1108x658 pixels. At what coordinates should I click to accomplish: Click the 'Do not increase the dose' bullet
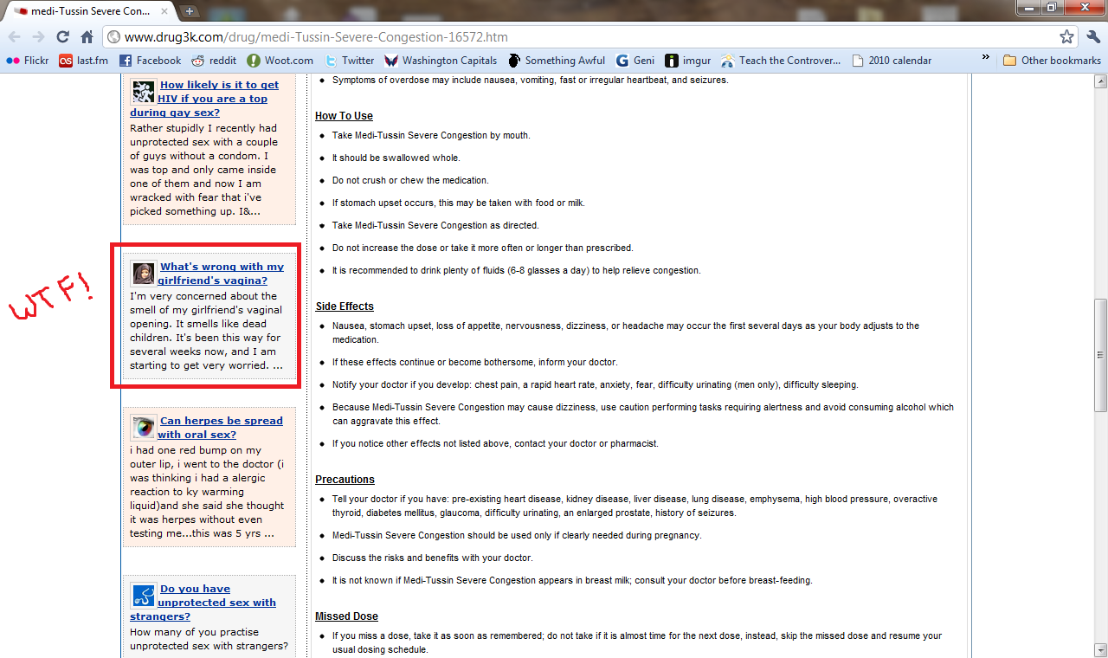(x=483, y=248)
